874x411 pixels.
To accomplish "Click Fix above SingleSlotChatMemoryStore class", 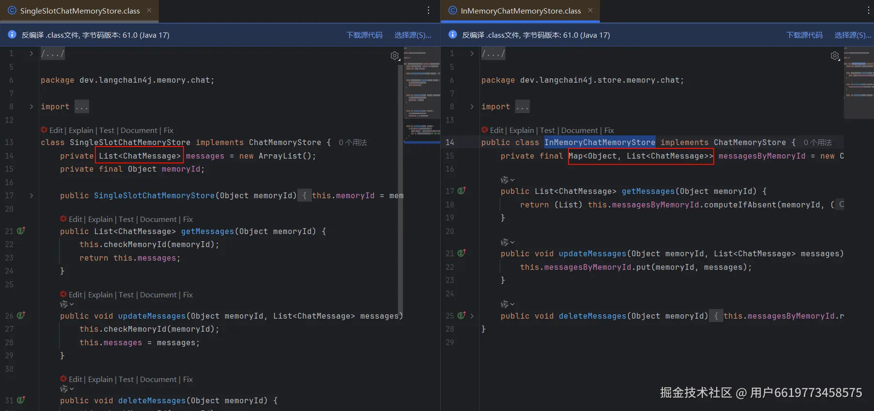I will pos(169,131).
